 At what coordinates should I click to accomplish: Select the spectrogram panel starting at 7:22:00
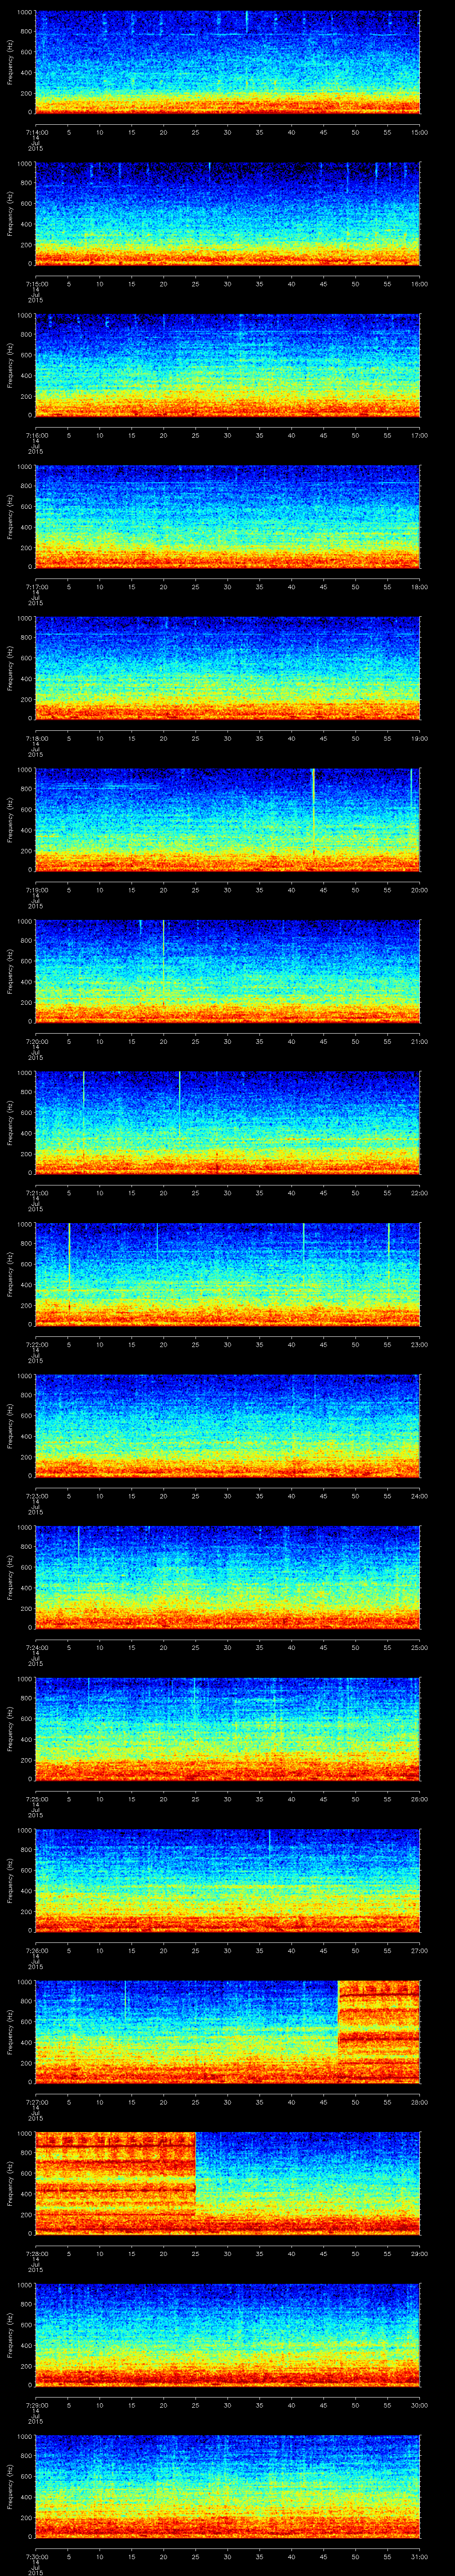tap(228, 1274)
